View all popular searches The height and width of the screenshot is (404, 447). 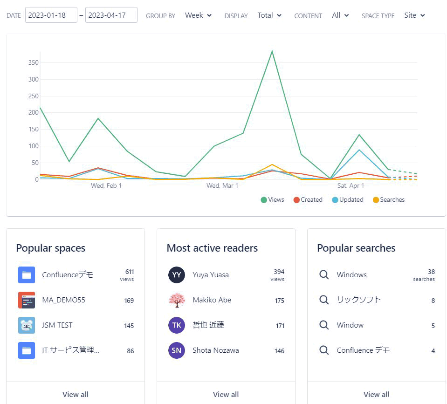click(x=376, y=394)
